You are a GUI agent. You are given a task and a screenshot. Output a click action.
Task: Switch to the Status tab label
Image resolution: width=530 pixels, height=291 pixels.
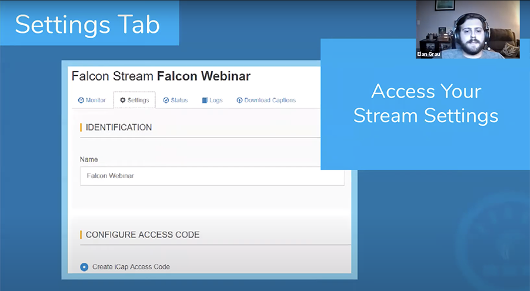(179, 101)
